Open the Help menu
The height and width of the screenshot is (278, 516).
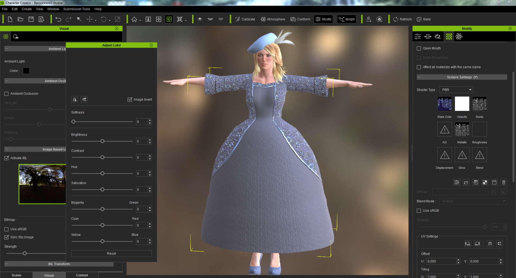coord(98,9)
